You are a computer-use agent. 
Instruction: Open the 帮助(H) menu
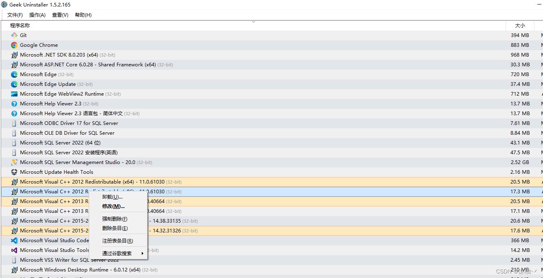click(x=83, y=15)
